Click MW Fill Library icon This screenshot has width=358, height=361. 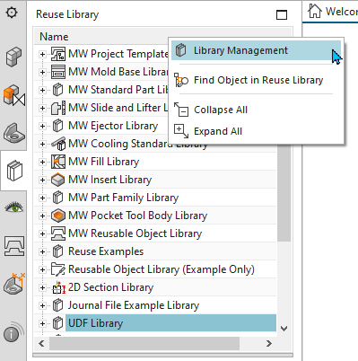pyautogui.click(x=58, y=162)
